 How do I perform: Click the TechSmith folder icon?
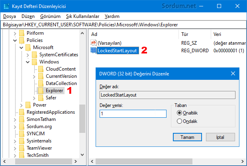22,155
